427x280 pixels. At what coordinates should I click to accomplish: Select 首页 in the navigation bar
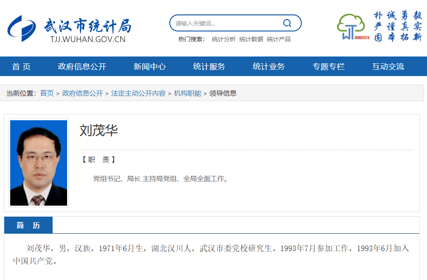coord(21,66)
